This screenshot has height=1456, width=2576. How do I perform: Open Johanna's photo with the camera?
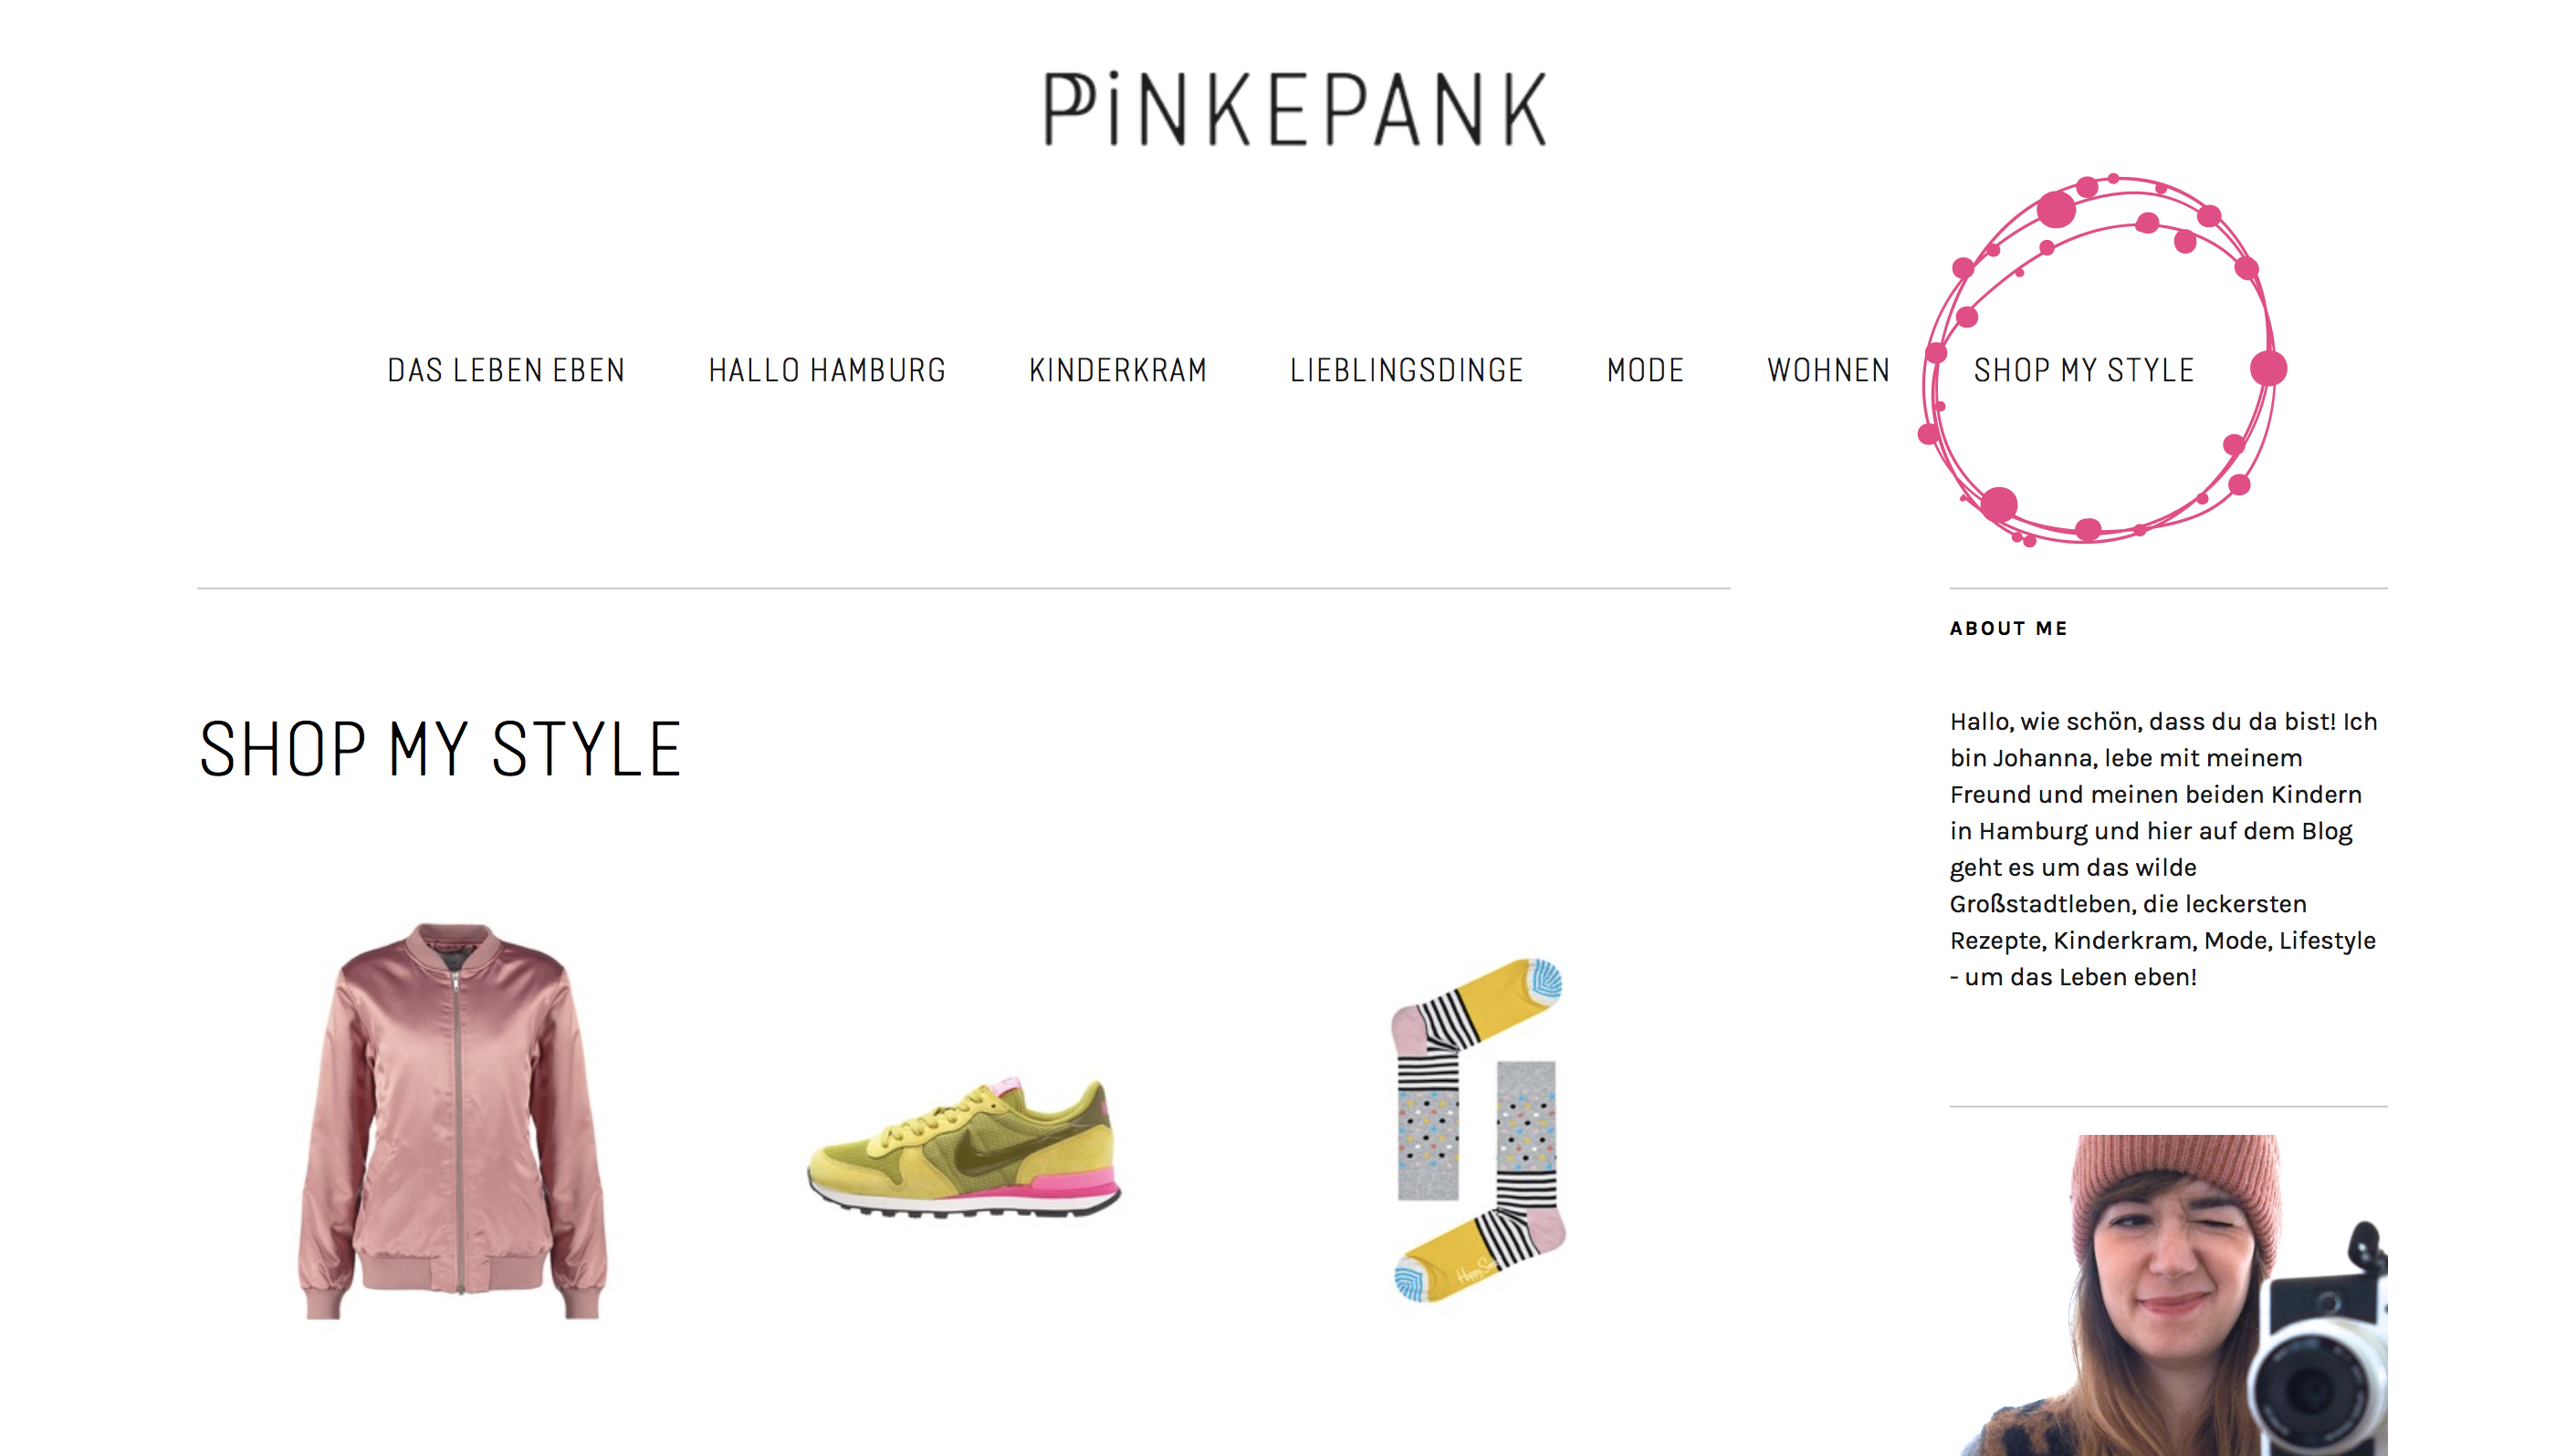tap(2168, 1295)
